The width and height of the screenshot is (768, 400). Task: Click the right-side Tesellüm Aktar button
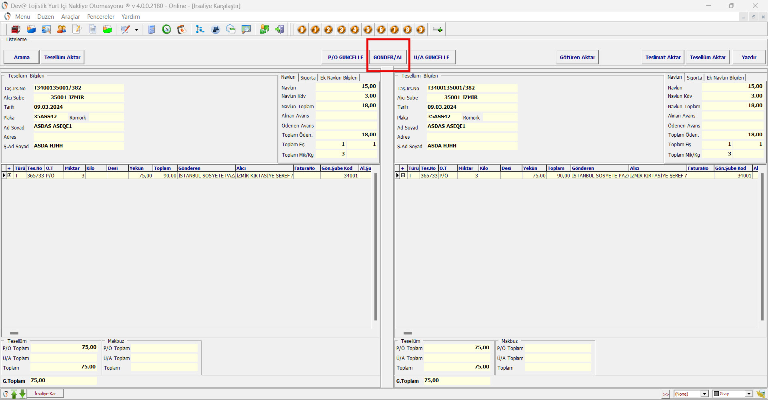pyautogui.click(x=708, y=57)
